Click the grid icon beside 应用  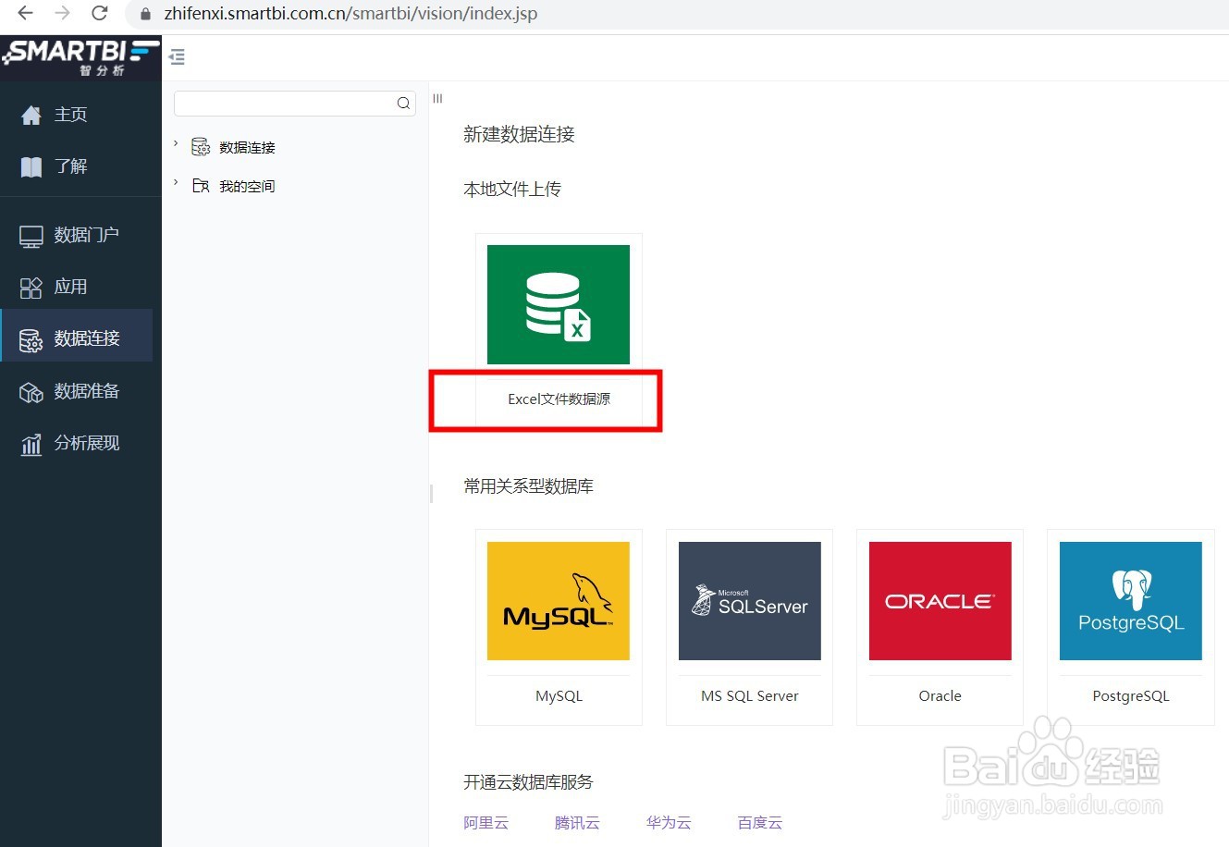31,288
